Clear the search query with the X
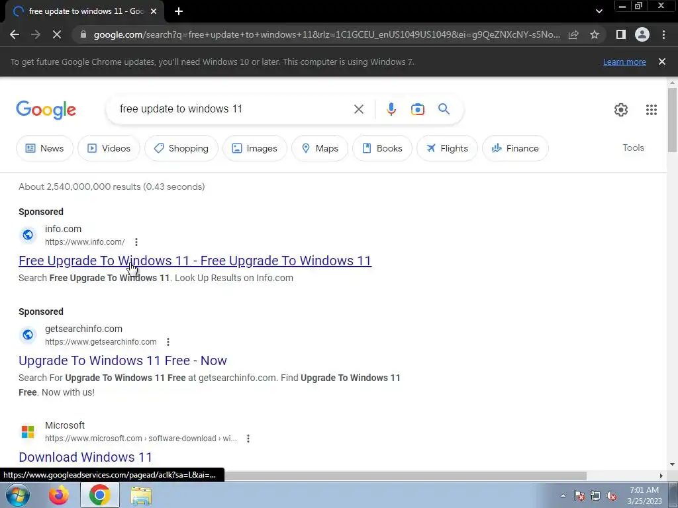This screenshot has width=678, height=508. 358,109
